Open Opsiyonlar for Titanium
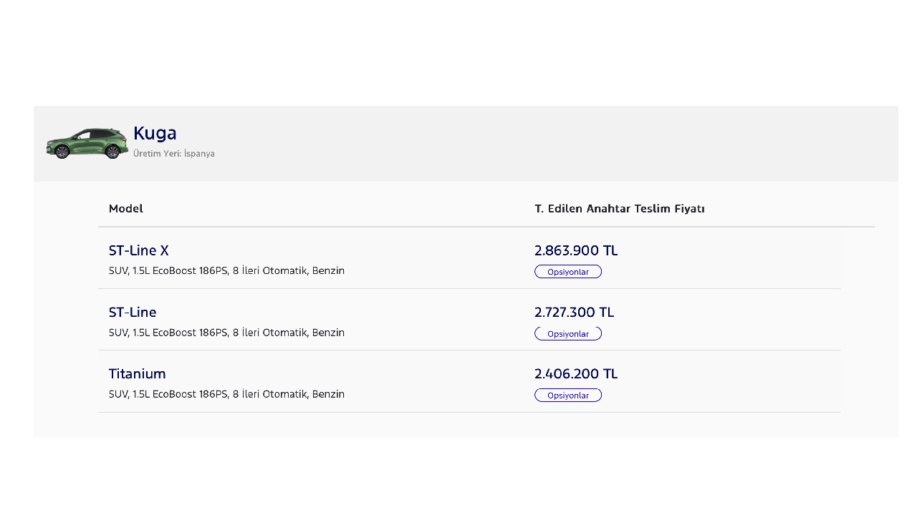The height and width of the screenshot is (515, 917). [568, 395]
